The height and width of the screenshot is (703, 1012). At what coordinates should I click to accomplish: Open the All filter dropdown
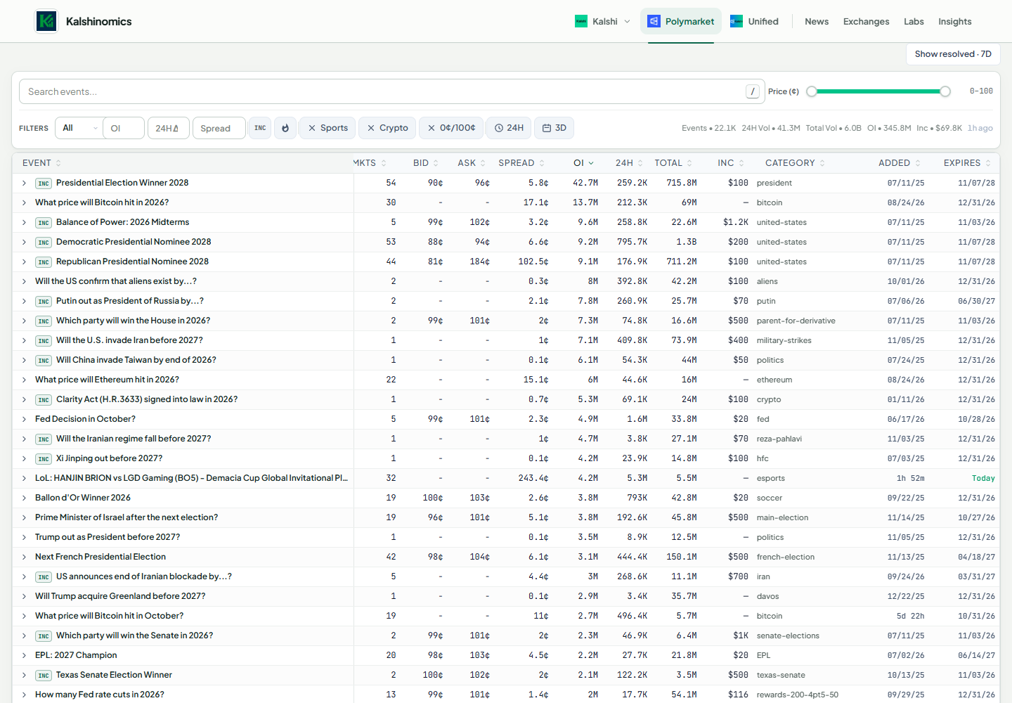coord(79,128)
